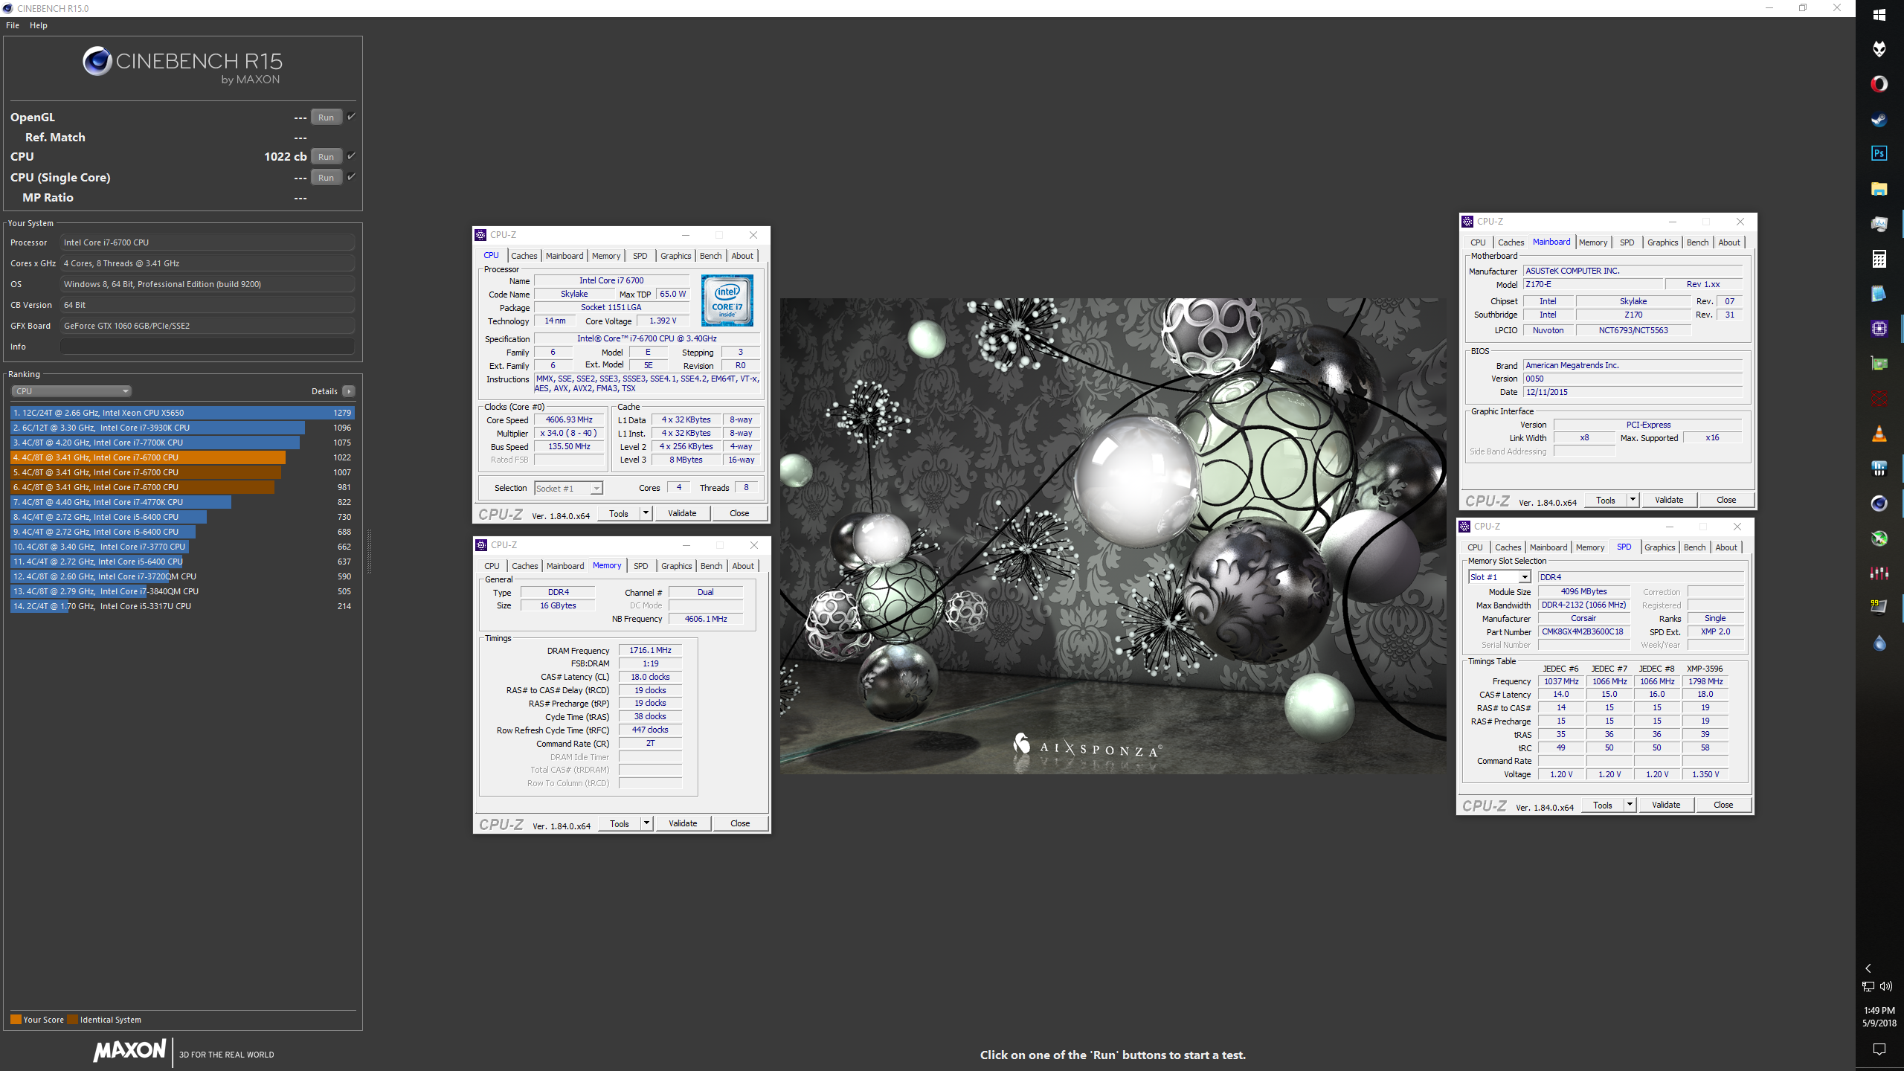The width and height of the screenshot is (1904, 1071).
Task: Click Validate in CPU-Z Mainboard window
Action: [x=1669, y=500]
